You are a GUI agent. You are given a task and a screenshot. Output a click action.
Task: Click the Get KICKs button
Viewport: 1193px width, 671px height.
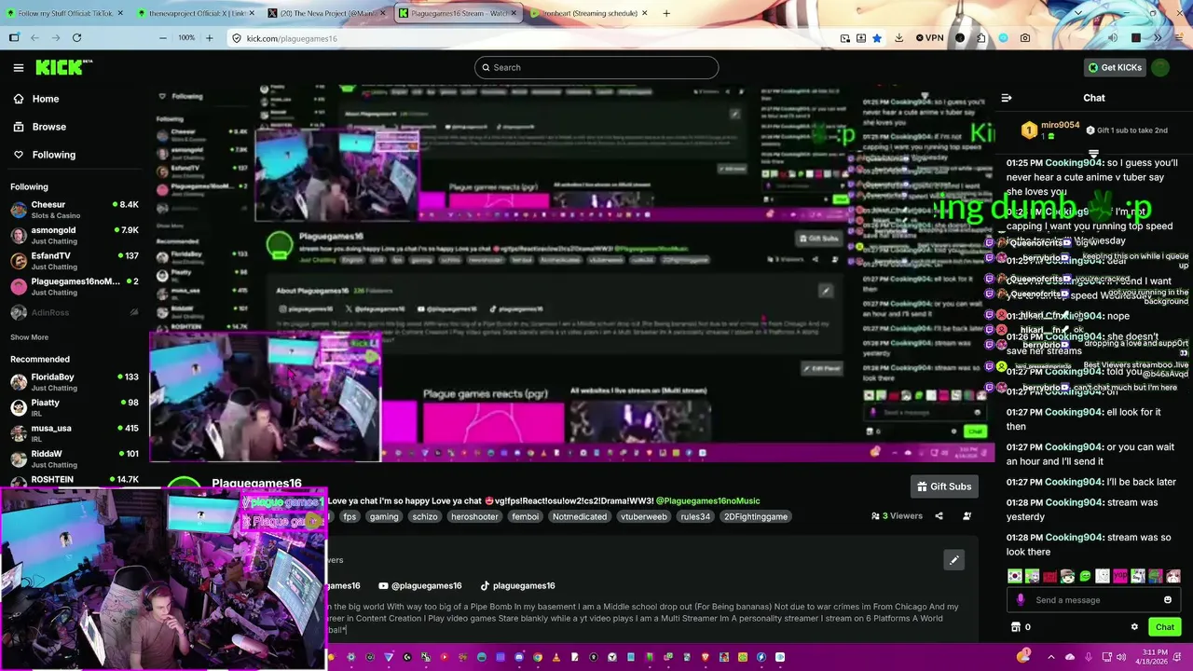point(1114,67)
